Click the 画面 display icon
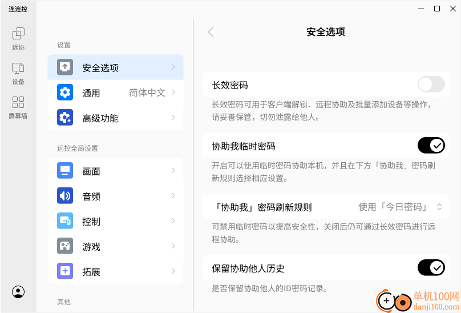This screenshot has width=461, height=313. [x=65, y=170]
